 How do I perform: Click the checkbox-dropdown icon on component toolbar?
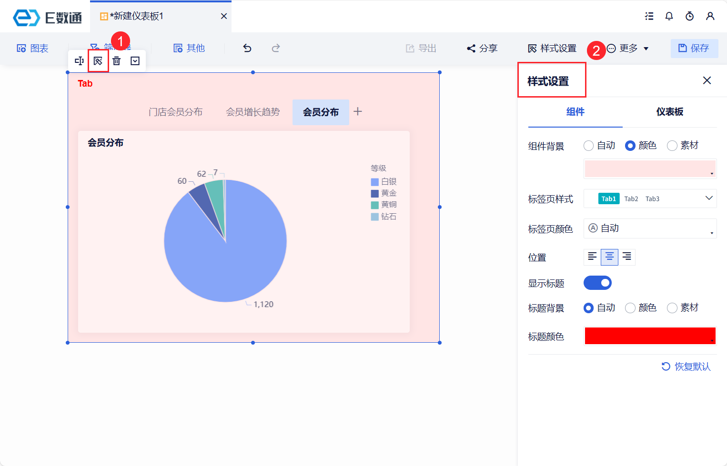135,61
